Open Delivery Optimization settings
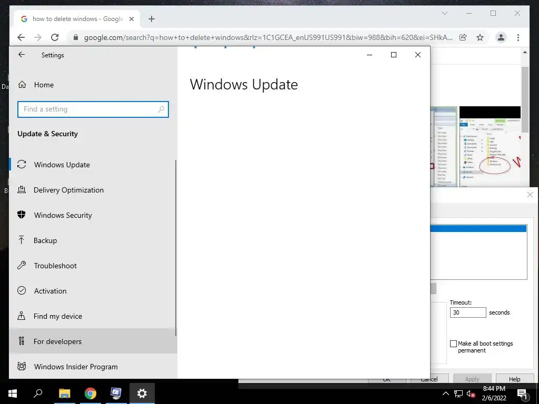Screen dimensions: 539x404 93,190
